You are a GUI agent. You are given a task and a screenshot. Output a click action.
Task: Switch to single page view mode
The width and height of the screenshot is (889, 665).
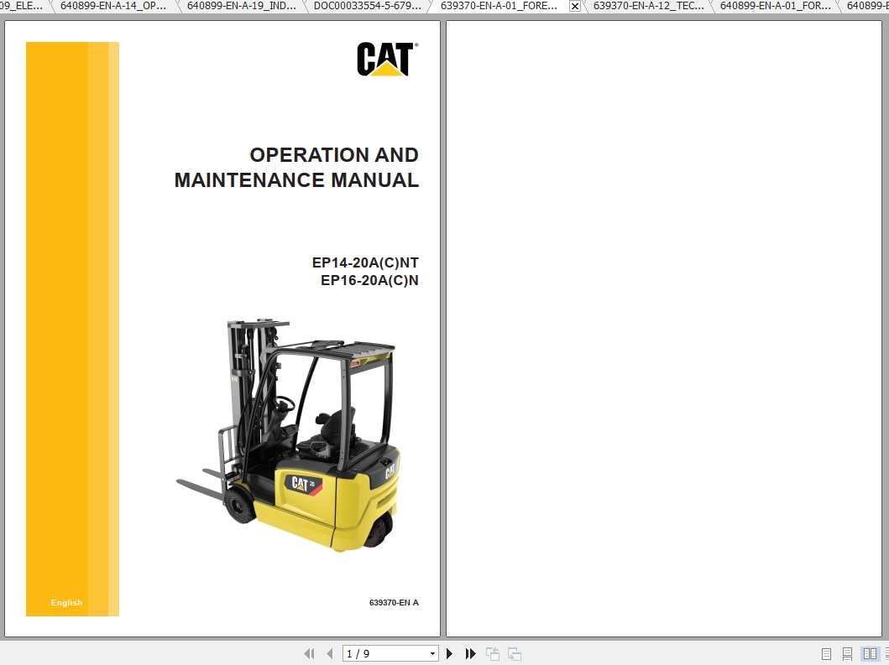(x=826, y=653)
